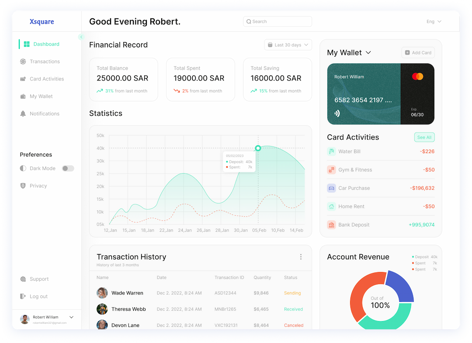Open the Last 30 days dropdown
This screenshot has width=472, height=343.
coord(288,45)
